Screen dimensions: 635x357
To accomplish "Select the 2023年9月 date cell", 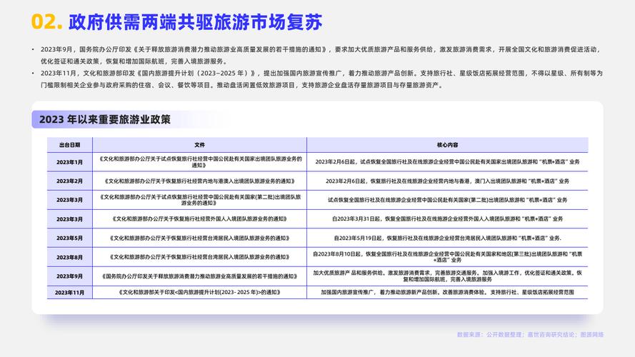I will coord(70,276).
